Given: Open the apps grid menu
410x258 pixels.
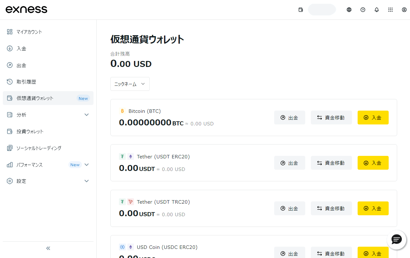Looking at the screenshot, I should point(390,10).
